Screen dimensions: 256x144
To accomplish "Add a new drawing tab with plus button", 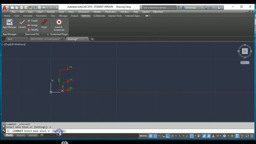I will (92, 39).
